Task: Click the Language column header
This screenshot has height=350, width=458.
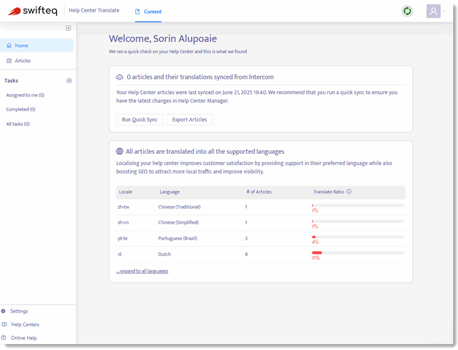Action: click(x=170, y=192)
